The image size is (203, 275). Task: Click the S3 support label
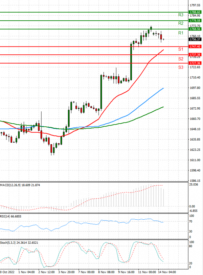coord(181,67)
